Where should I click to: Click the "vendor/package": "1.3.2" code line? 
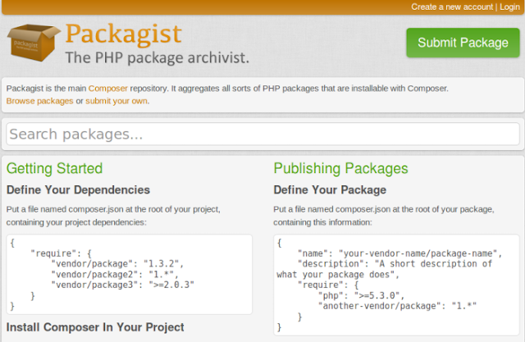click(117, 264)
